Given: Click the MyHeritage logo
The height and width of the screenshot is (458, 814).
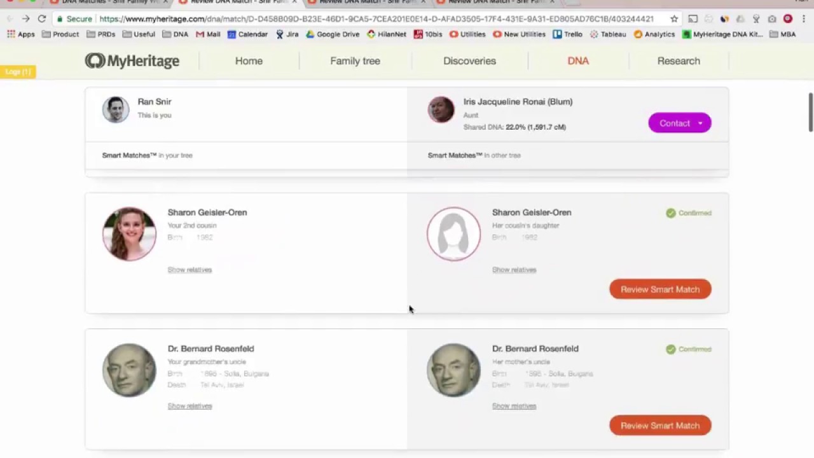Looking at the screenshot, I should click(x=132, y=61).
